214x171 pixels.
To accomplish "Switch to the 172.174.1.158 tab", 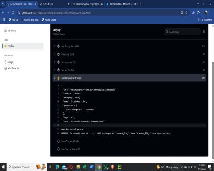I will point(54,4).
